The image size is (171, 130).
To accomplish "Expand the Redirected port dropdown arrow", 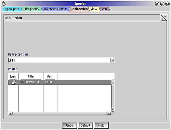I will pyautogui.click(x=112, y=60).
